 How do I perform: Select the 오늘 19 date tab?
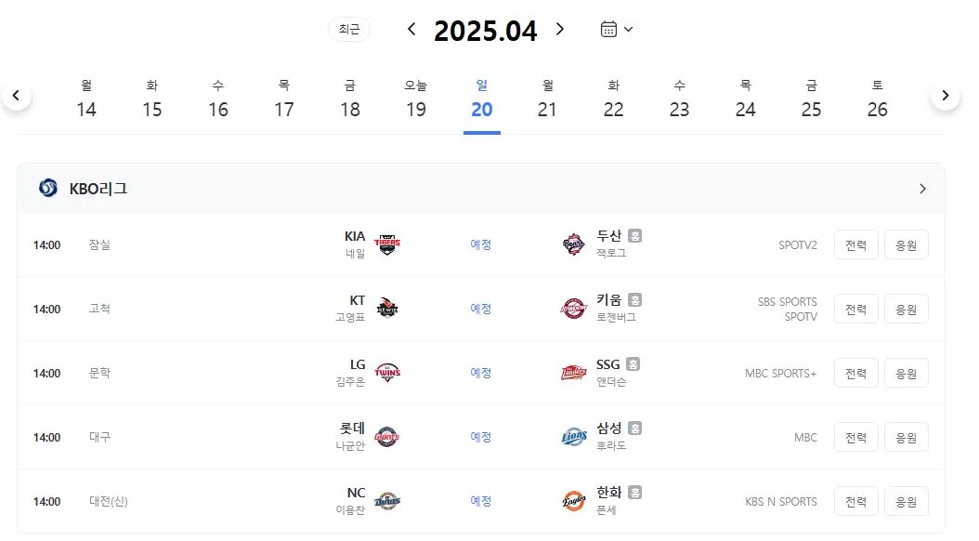point(416,100)
